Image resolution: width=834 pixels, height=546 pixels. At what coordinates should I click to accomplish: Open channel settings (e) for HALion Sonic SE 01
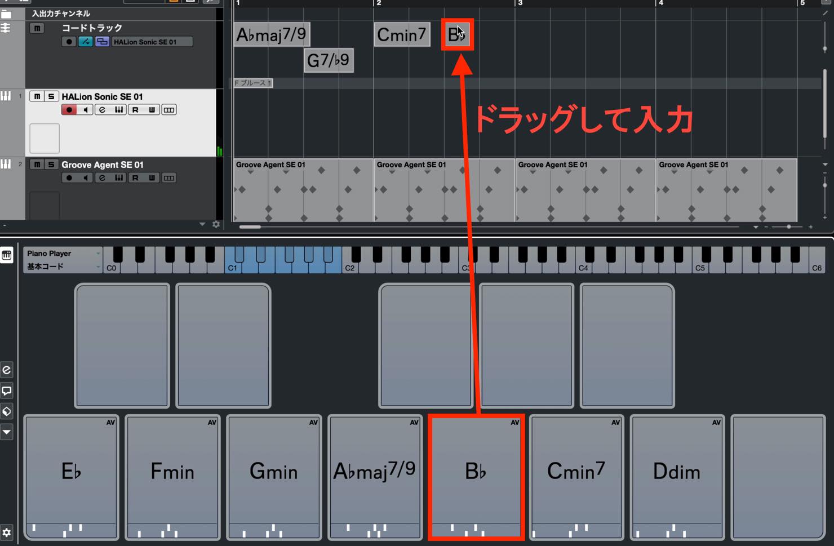[102, 110]
